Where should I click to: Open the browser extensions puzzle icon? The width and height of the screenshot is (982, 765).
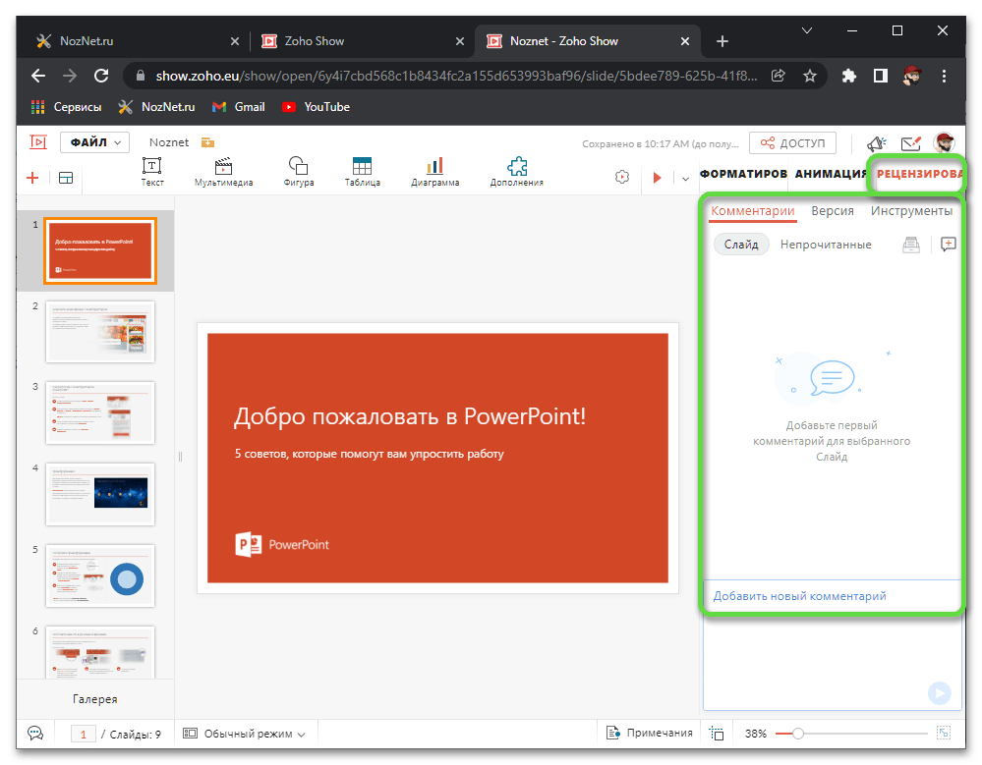click(848, 77)
